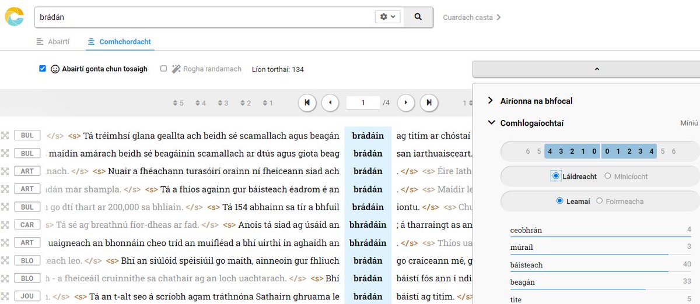Screen dimensions: 700x304
Task: Expand 'Airíonna na bhfocal' section
Action: click(530, 101)
